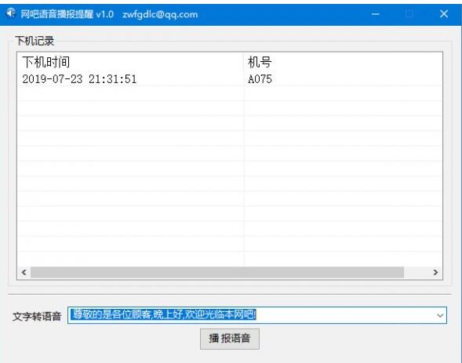Click the left arrow of horizontal scrollbar

coord(24,272)
